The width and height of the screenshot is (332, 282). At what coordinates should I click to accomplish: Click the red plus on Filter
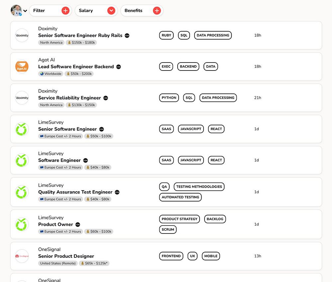point(65,11)
